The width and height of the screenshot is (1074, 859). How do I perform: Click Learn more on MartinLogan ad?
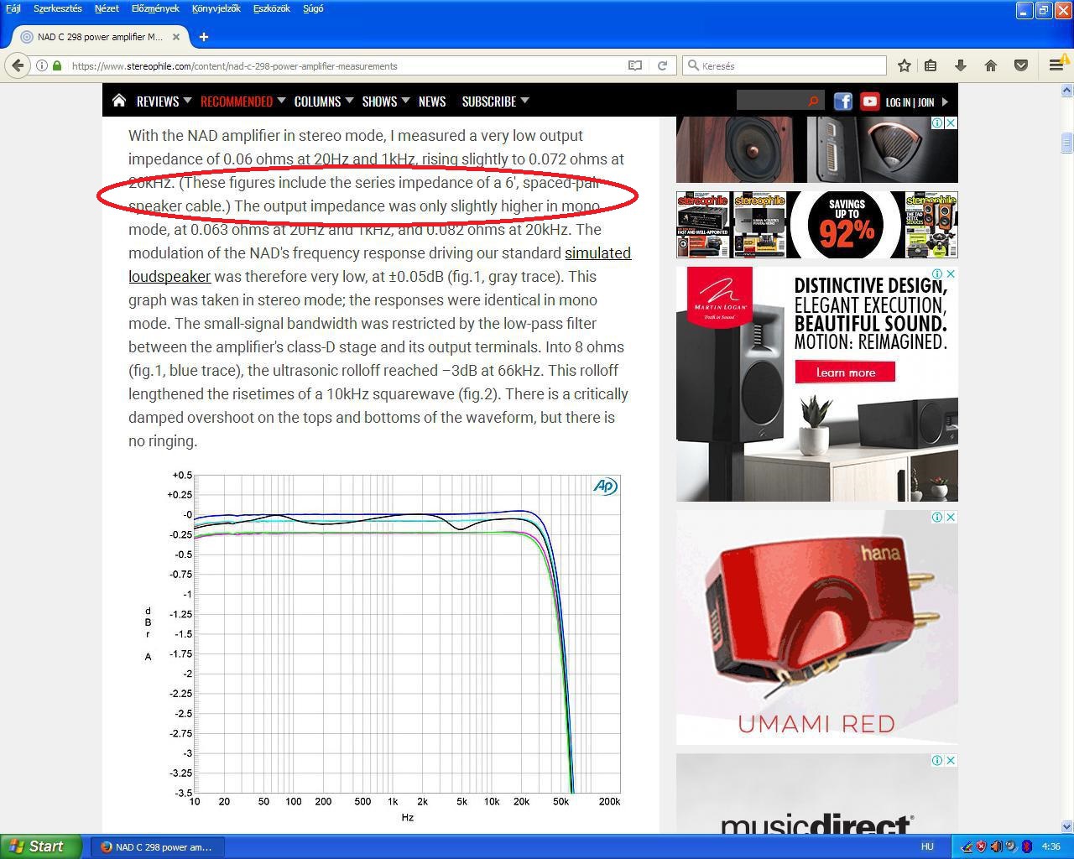pos(845,372)
